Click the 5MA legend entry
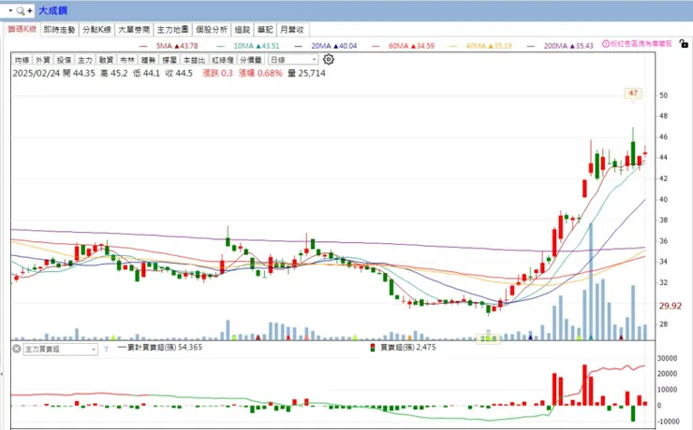 (169, 46)
